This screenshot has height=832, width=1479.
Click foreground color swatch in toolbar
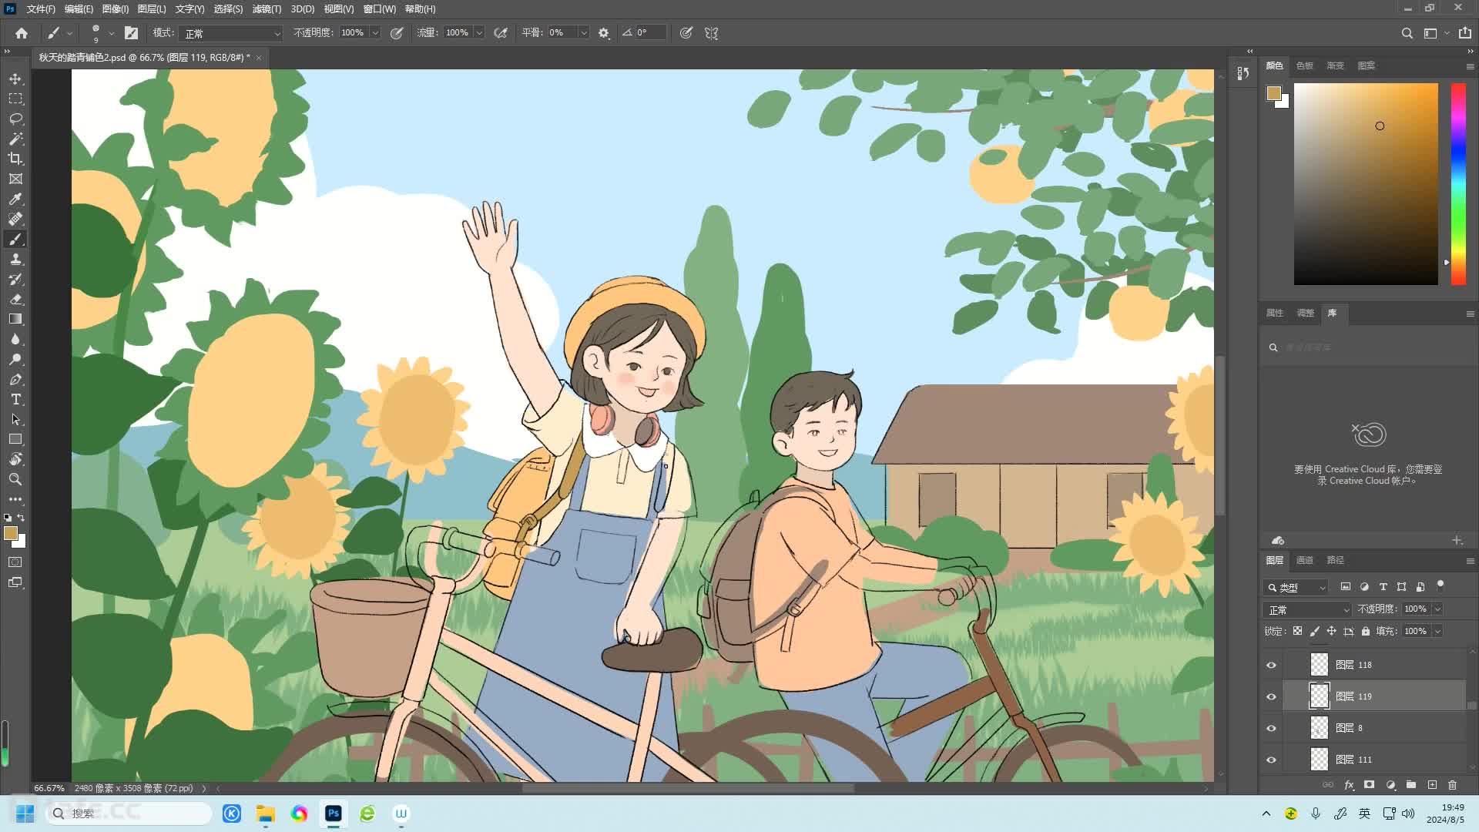pyautogui.click(x=10, y=533)
